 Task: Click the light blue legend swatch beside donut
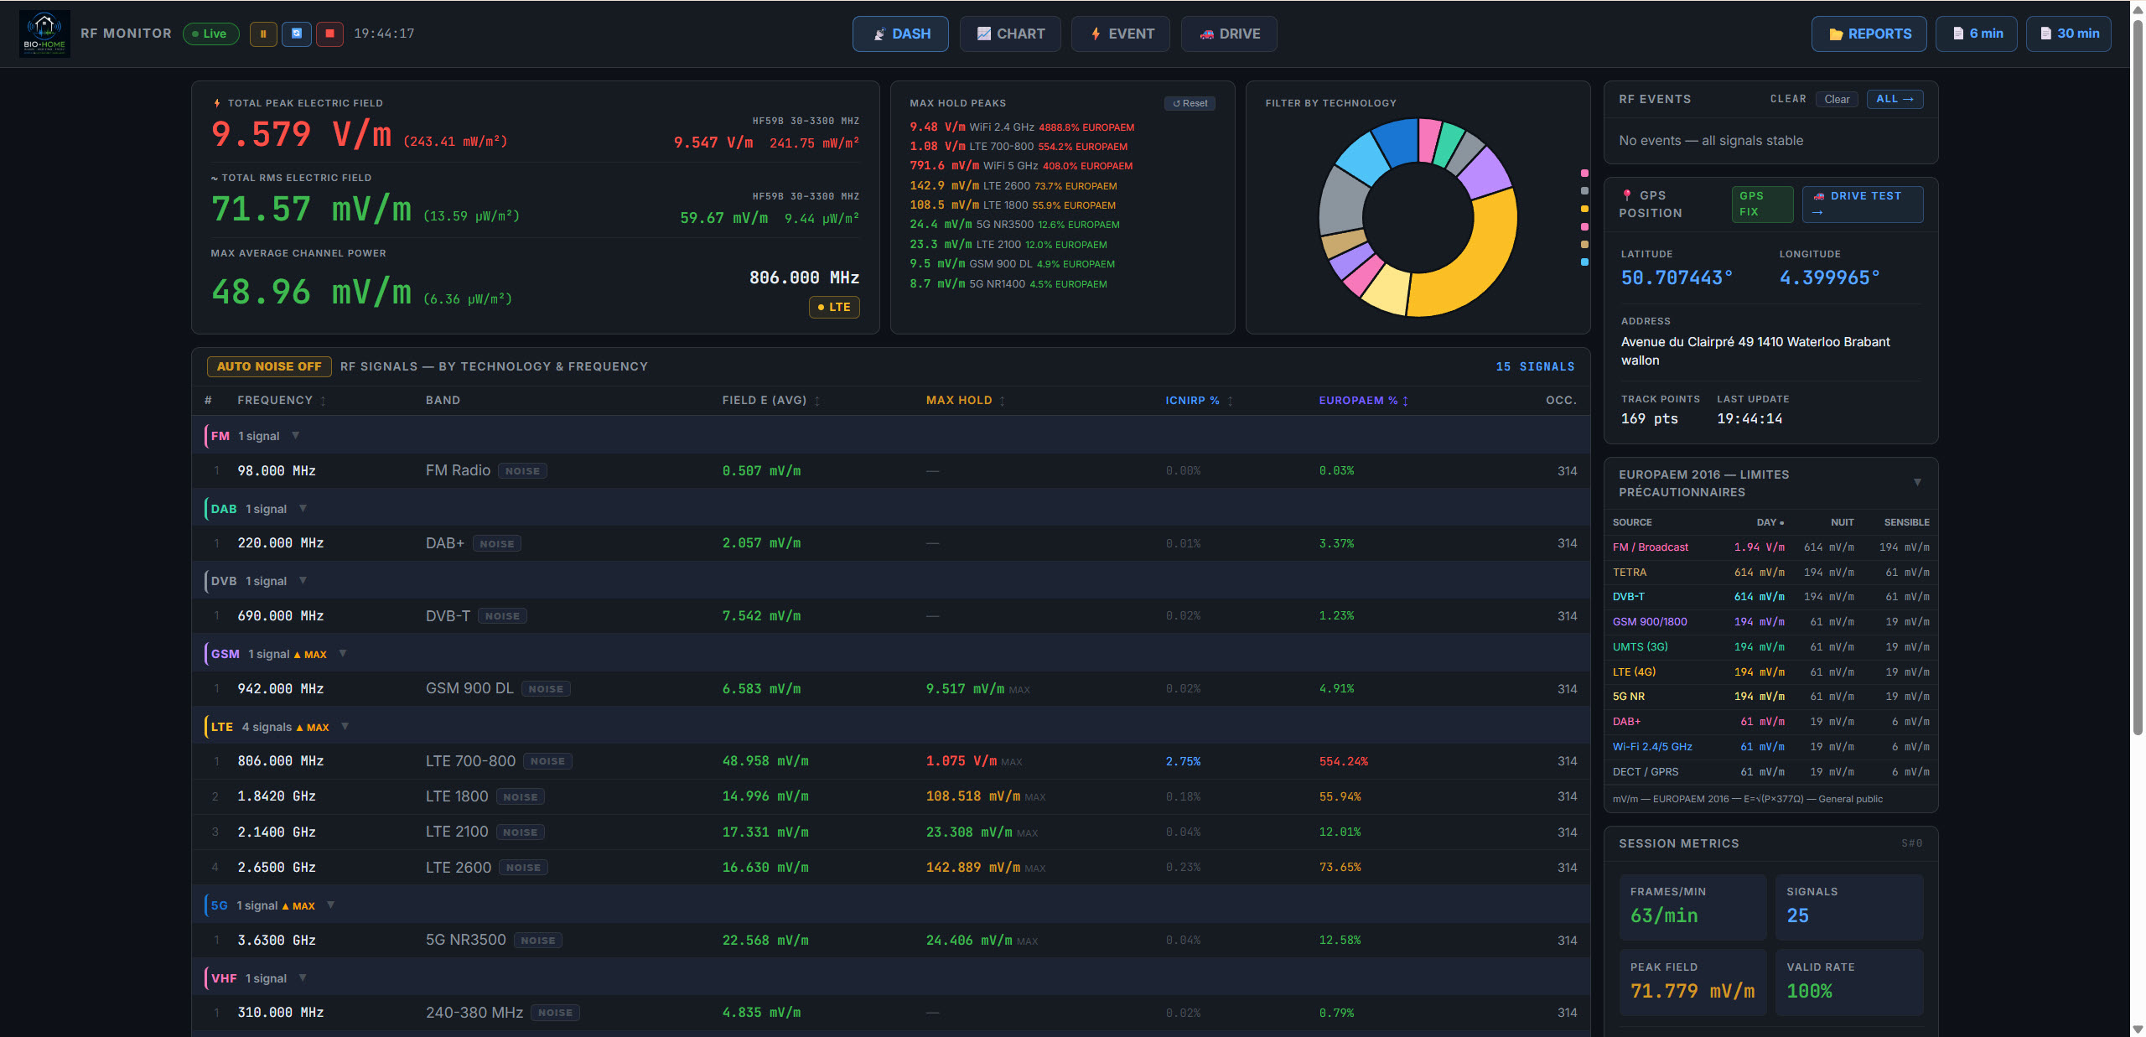click(1584, 262)
